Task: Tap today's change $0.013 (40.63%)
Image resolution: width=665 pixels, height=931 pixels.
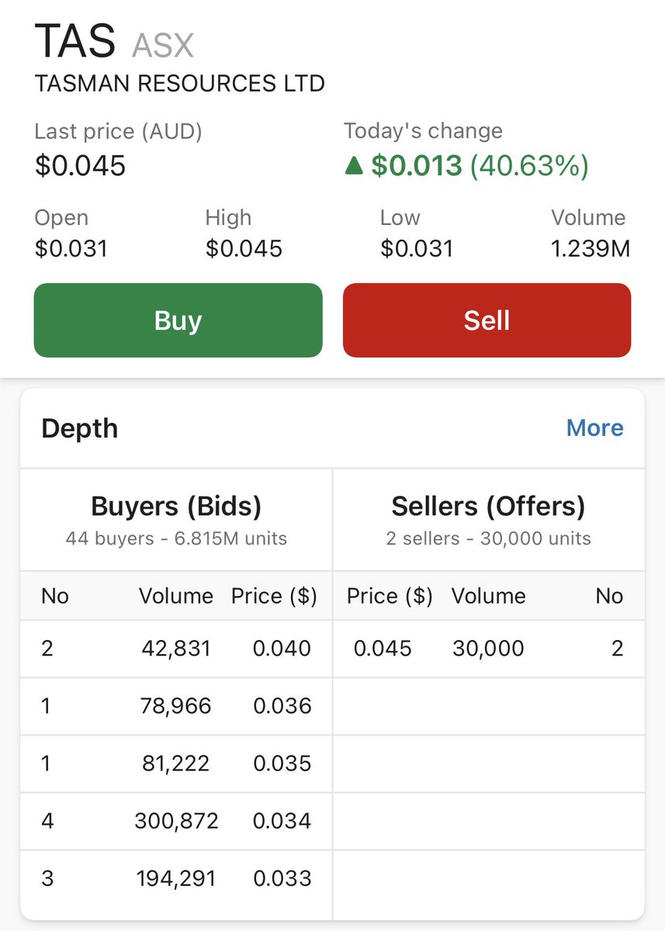Action: click(x=480, y=165)
